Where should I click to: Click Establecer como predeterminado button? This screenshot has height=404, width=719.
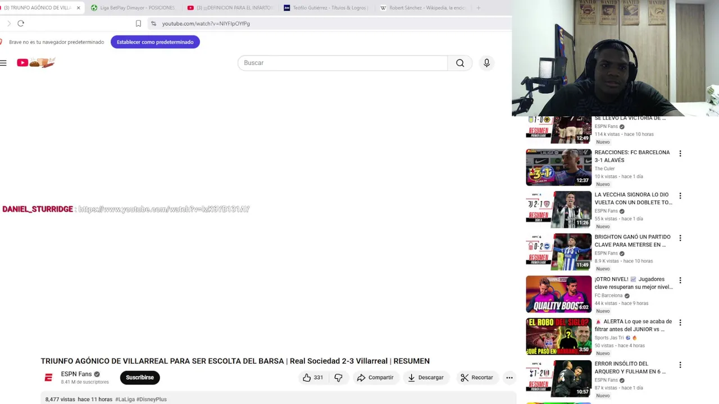click(155, 42)
